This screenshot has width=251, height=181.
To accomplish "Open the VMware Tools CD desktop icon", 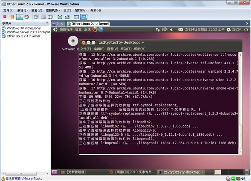I will (x=73, y=41).
